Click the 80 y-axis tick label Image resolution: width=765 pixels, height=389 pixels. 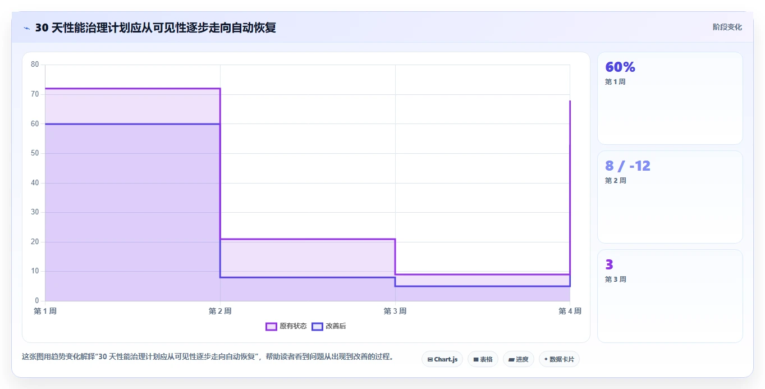(35, 65)
